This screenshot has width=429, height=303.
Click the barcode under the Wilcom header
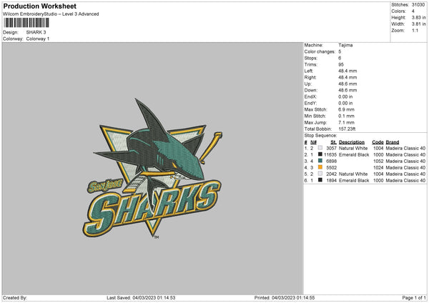tap(27, 23)
